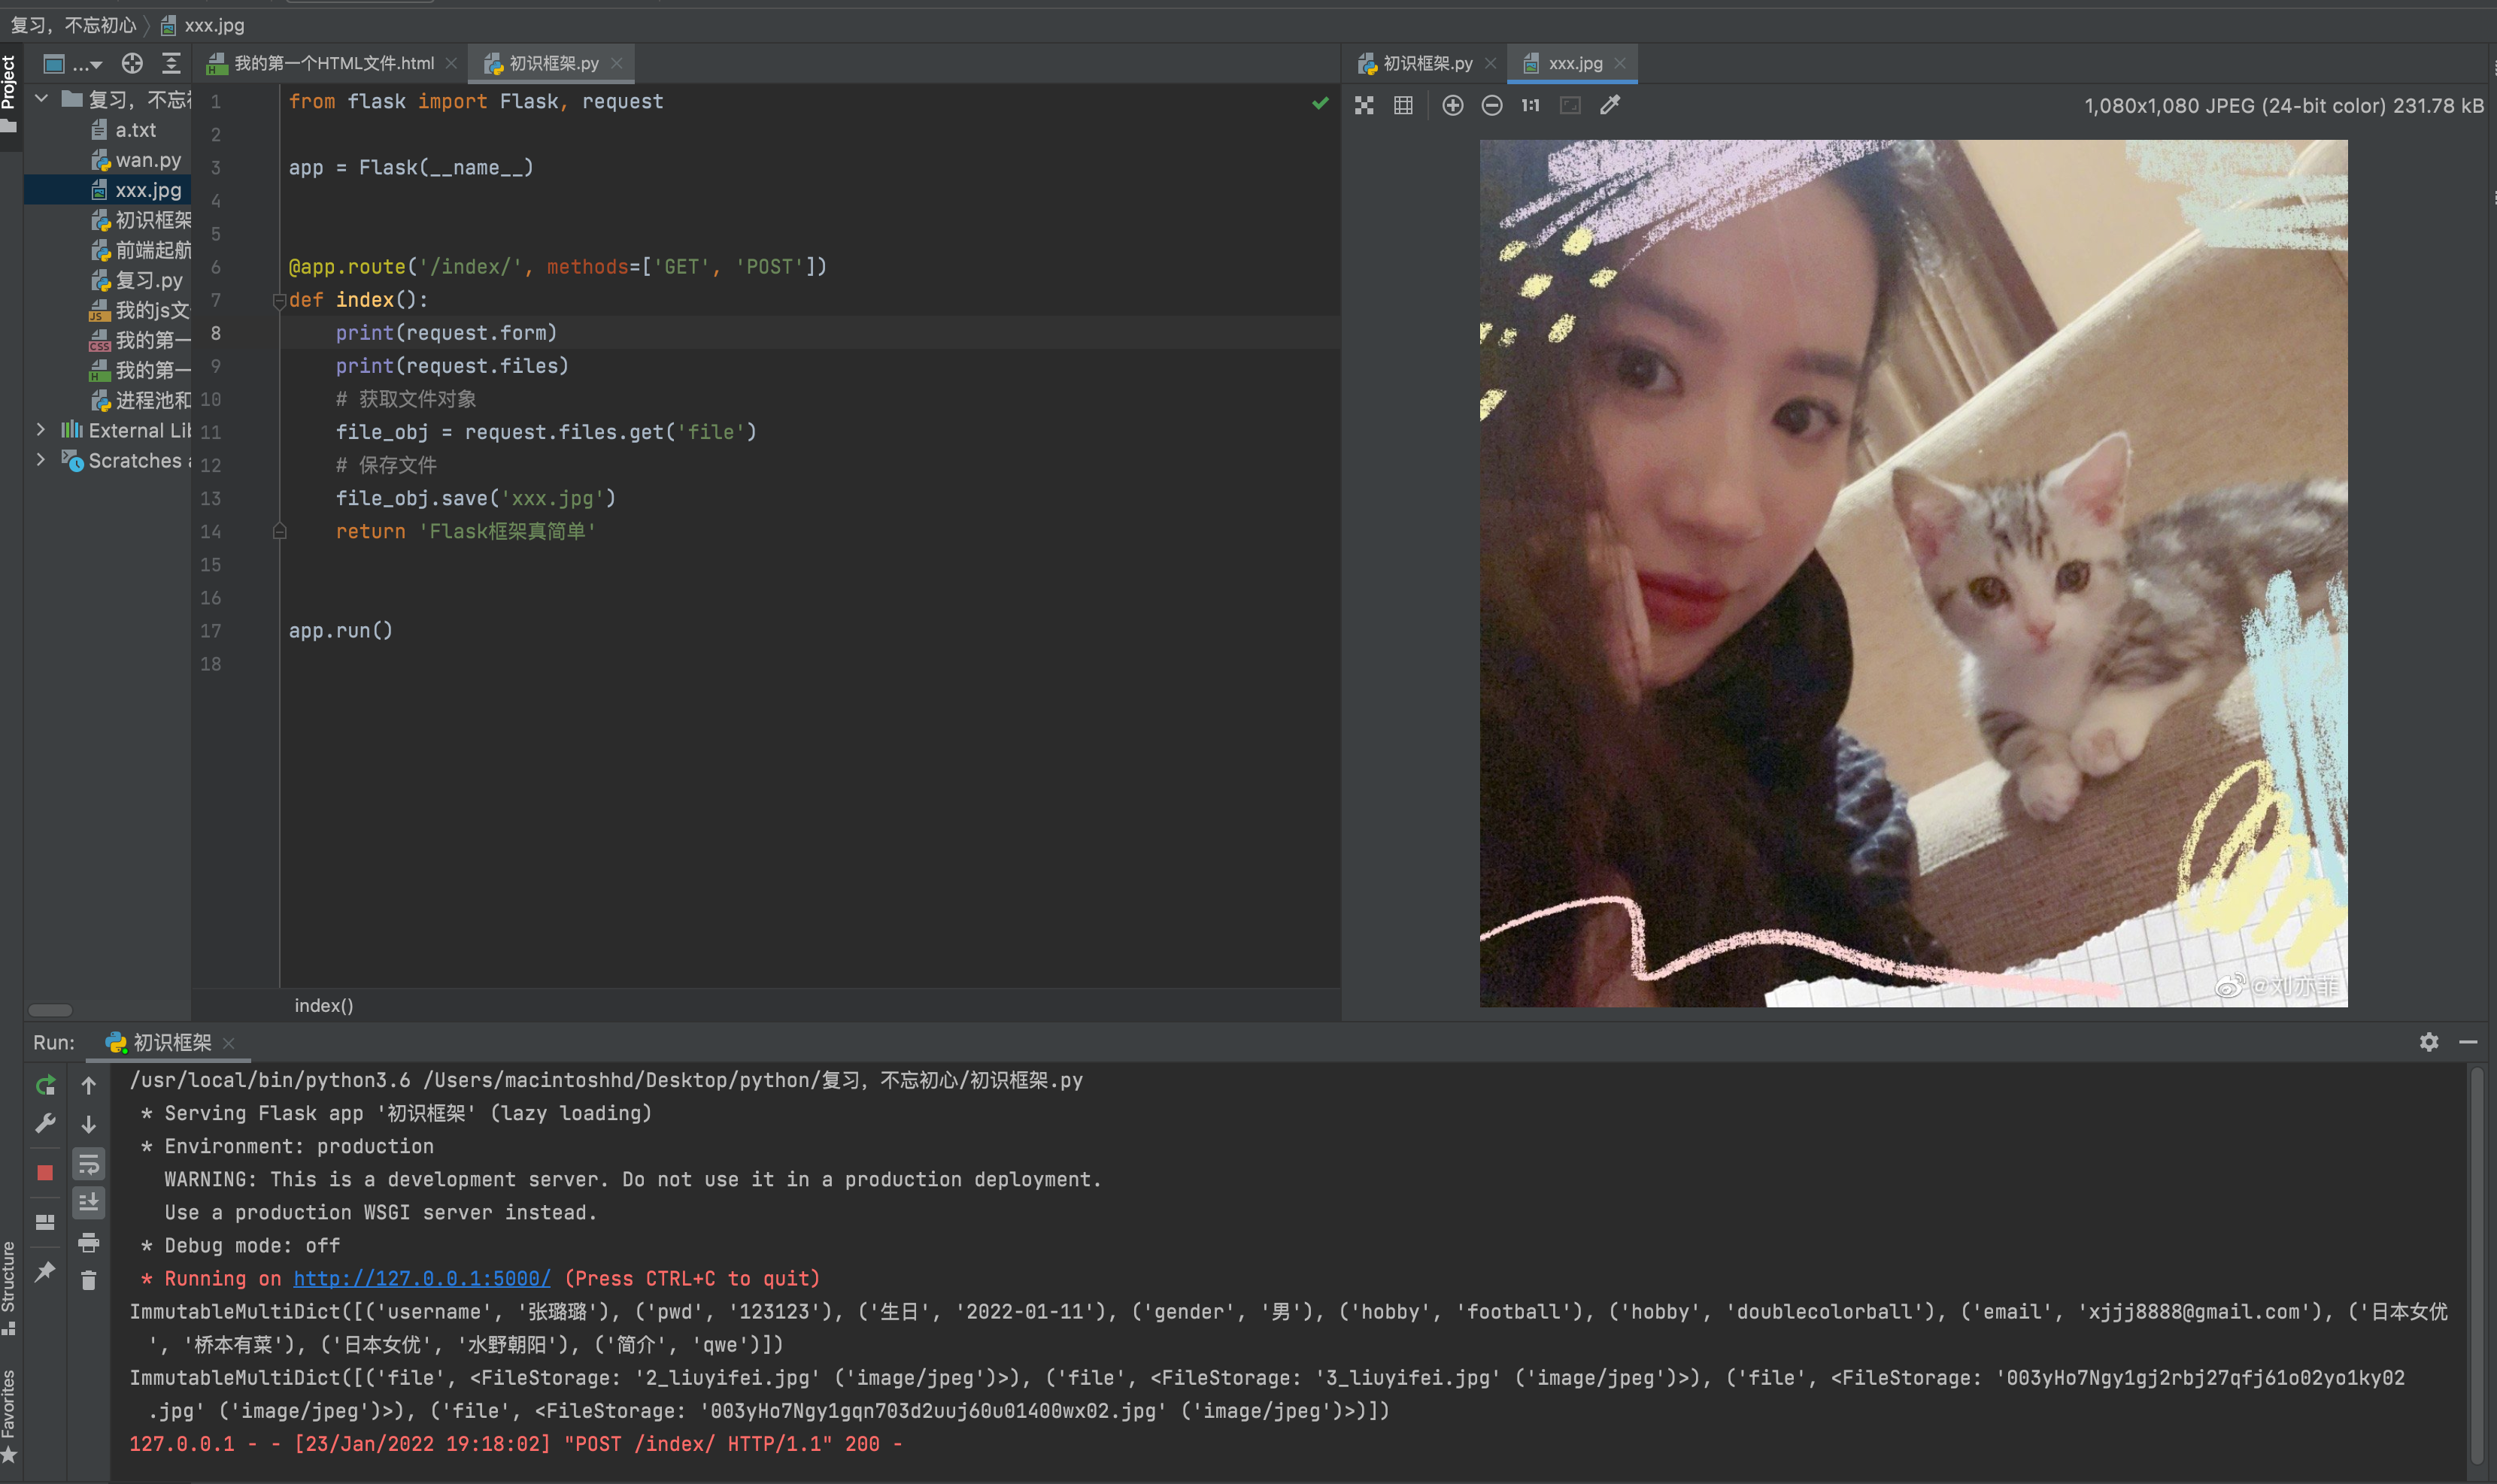Select the xxx.jpg tab in right pane
The image size is (2497, 1484).
[x=1573, y=63]
